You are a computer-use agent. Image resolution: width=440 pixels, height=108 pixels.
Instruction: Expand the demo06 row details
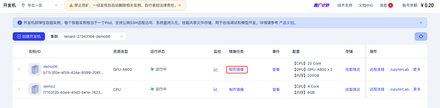click(x=19, y=69)
